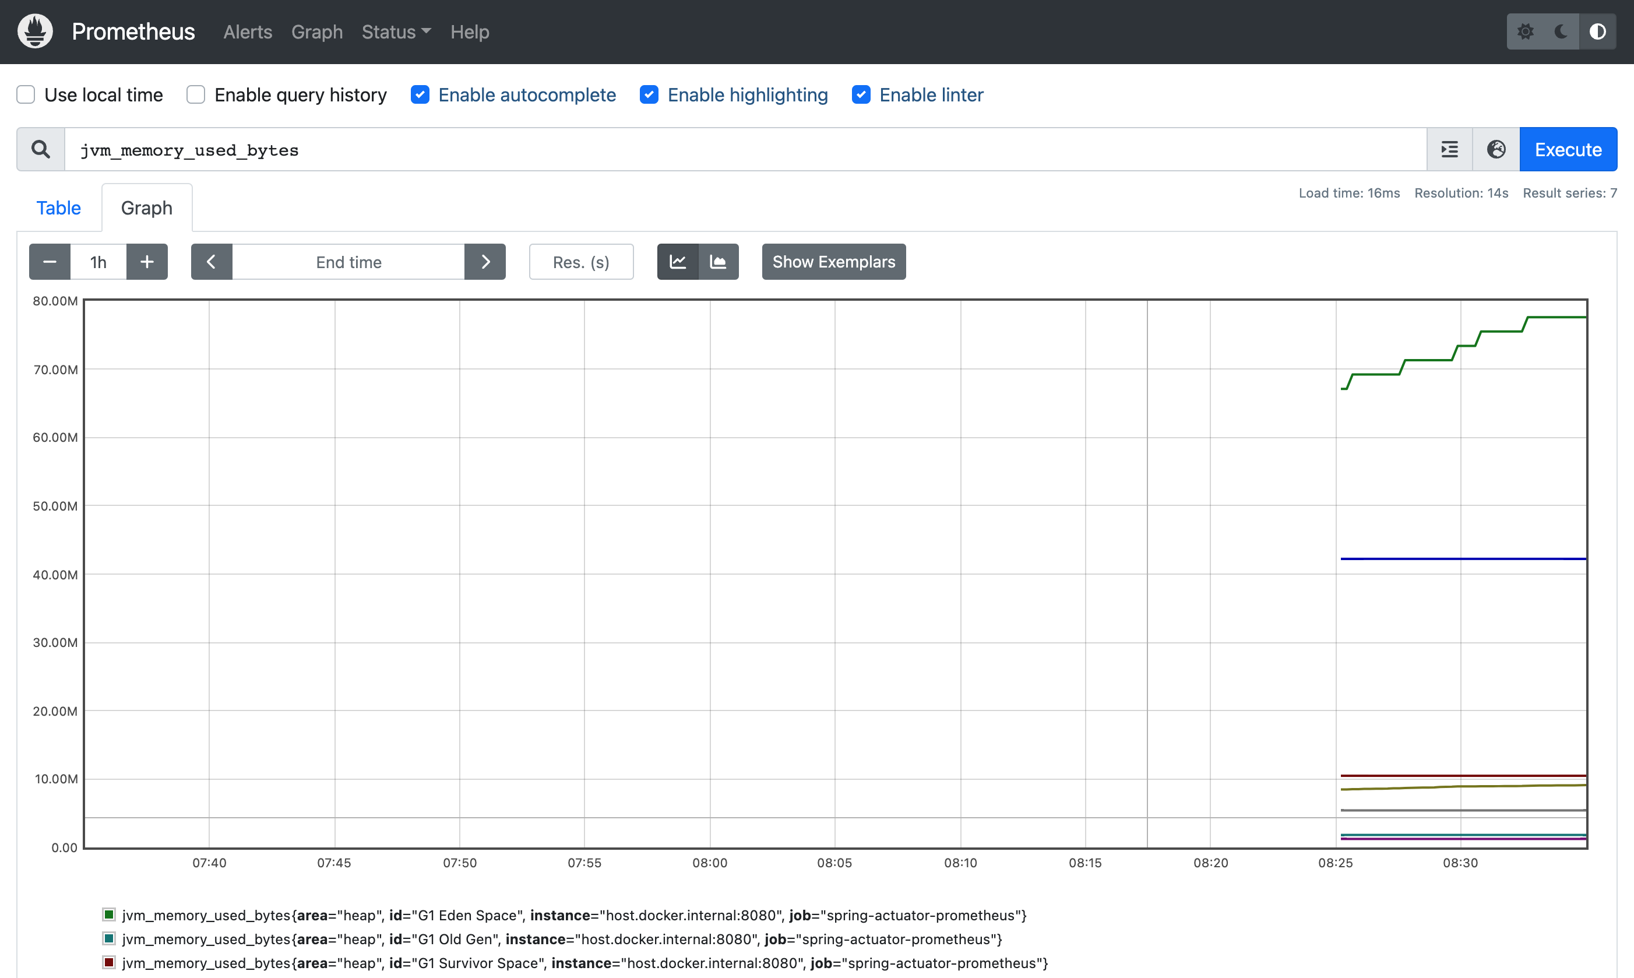The width and height of the screenshot is (1634, 978).
Task: Enable query history checkbox
Action: [196, 94]
